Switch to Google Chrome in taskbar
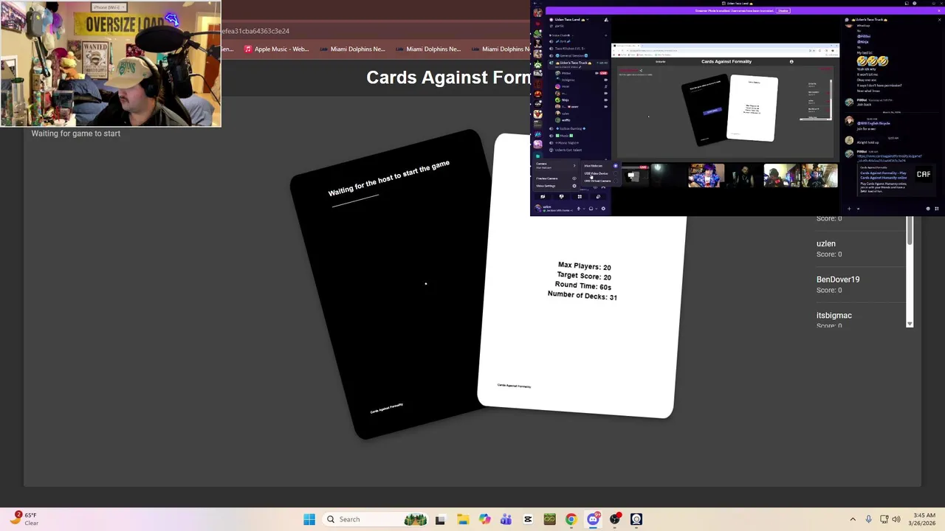This screenshot has height=531, width=945. 571,519
